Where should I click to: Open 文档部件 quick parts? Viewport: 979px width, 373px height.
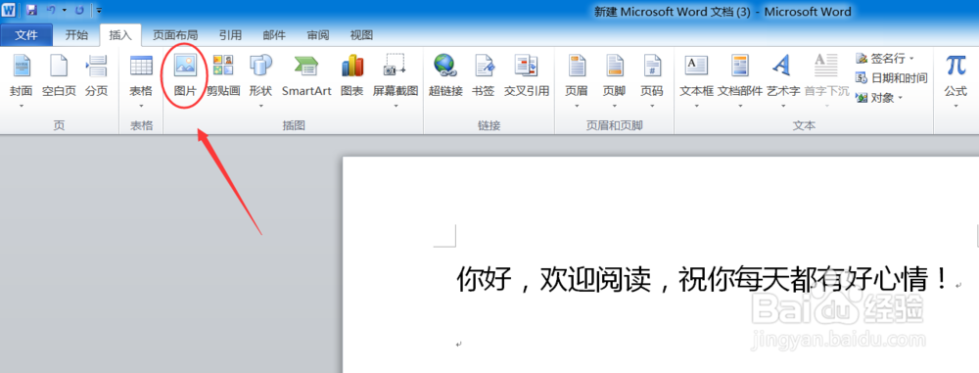pyautogui.click(x=740, y=80)
